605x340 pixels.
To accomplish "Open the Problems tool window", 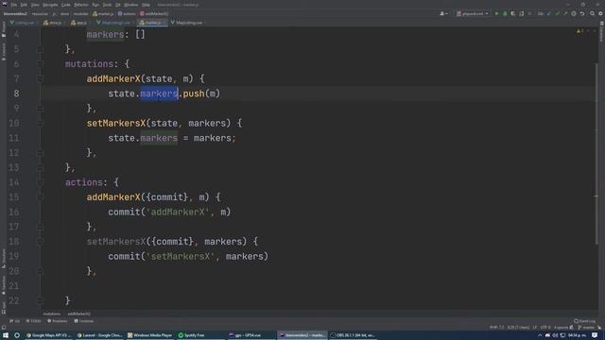I will 57,321.
